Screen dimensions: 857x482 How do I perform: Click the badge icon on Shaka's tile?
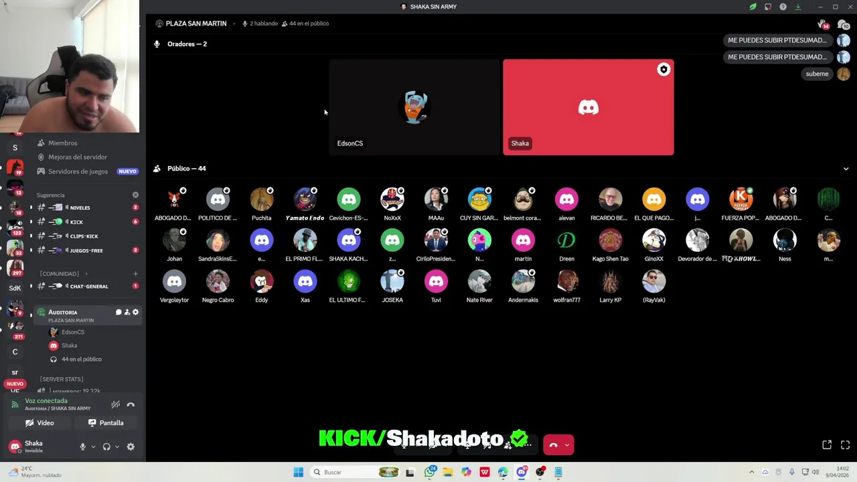point(664,70)
